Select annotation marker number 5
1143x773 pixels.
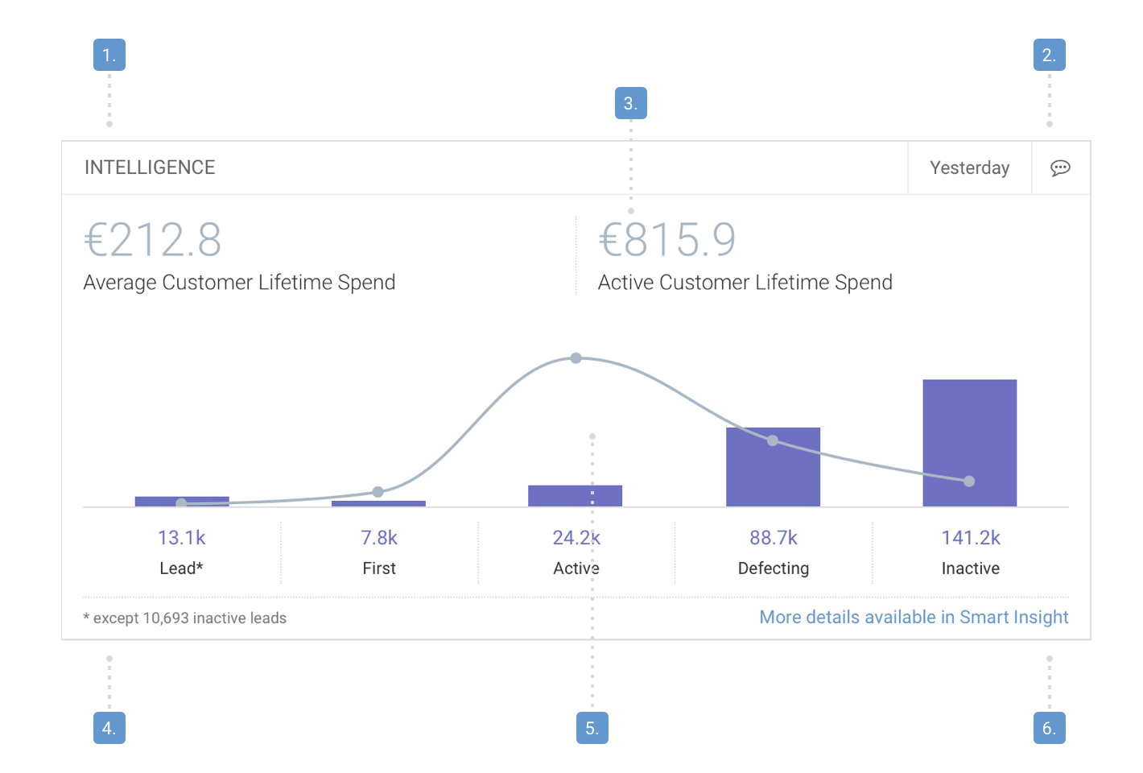[592, 728]
